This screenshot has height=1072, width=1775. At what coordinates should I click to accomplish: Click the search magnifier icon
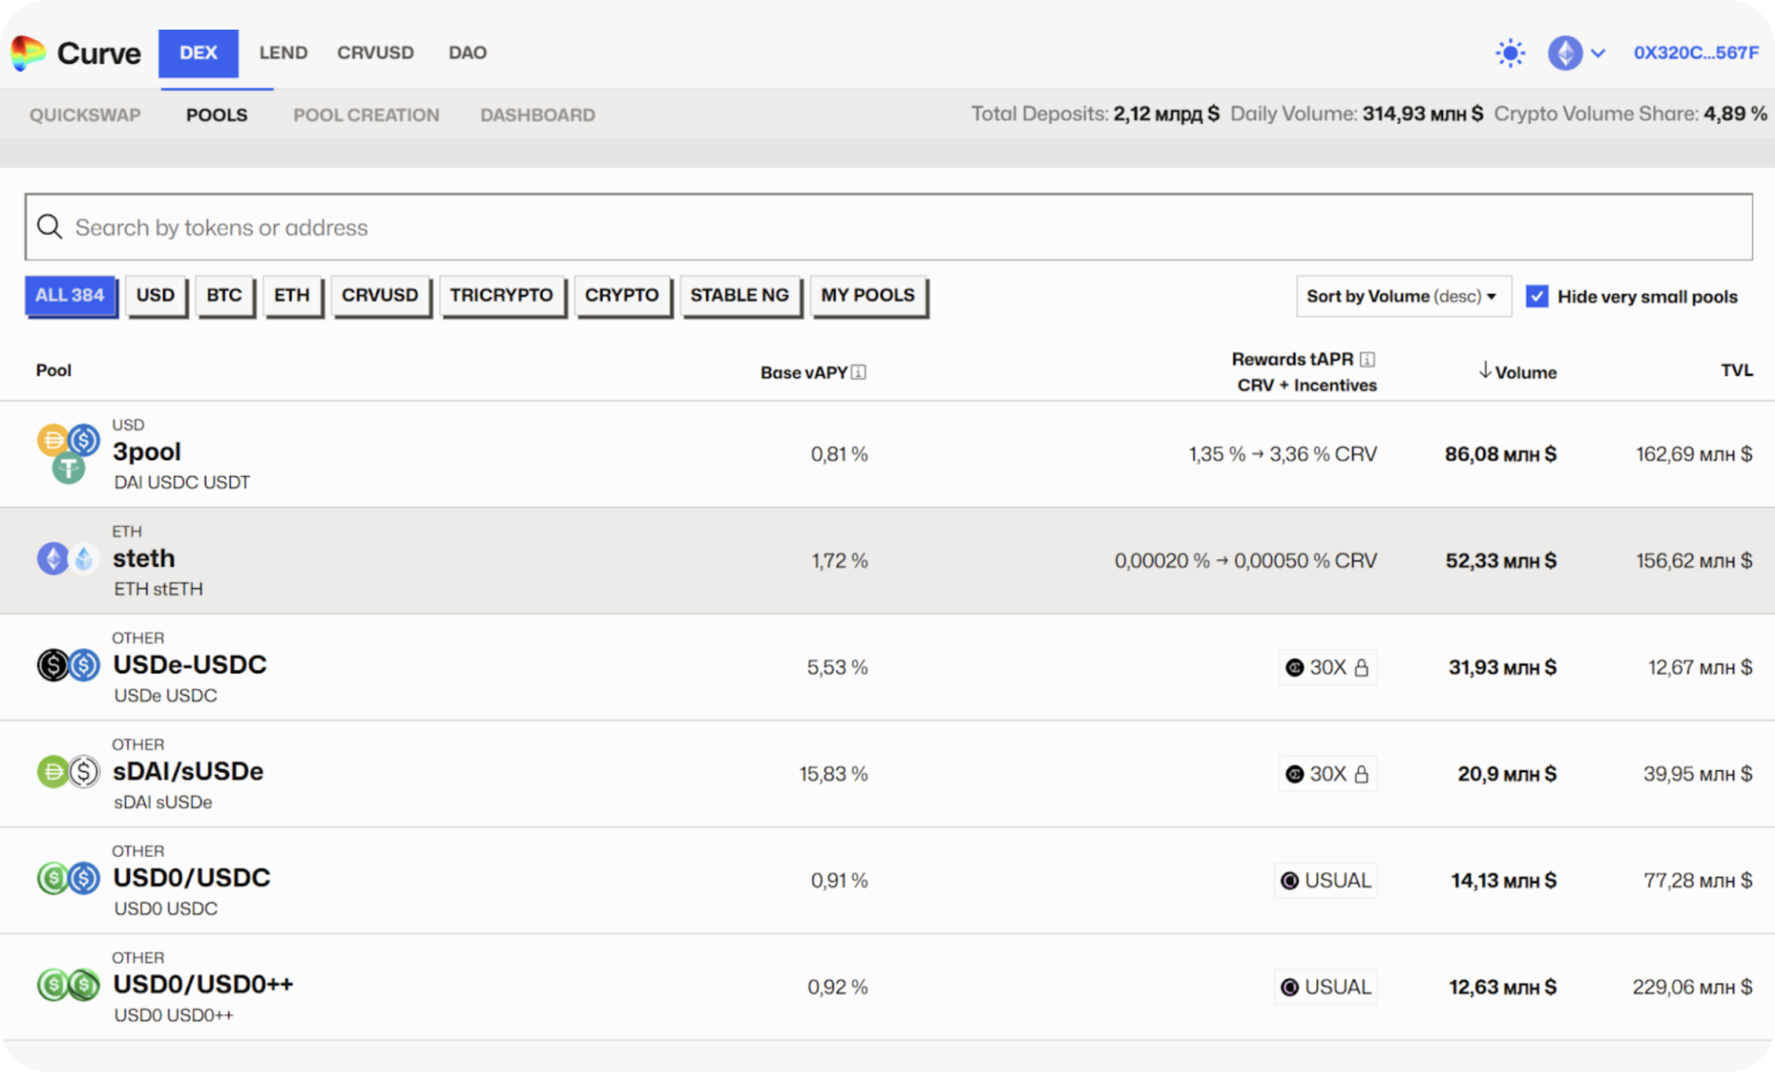coord(50,227)
